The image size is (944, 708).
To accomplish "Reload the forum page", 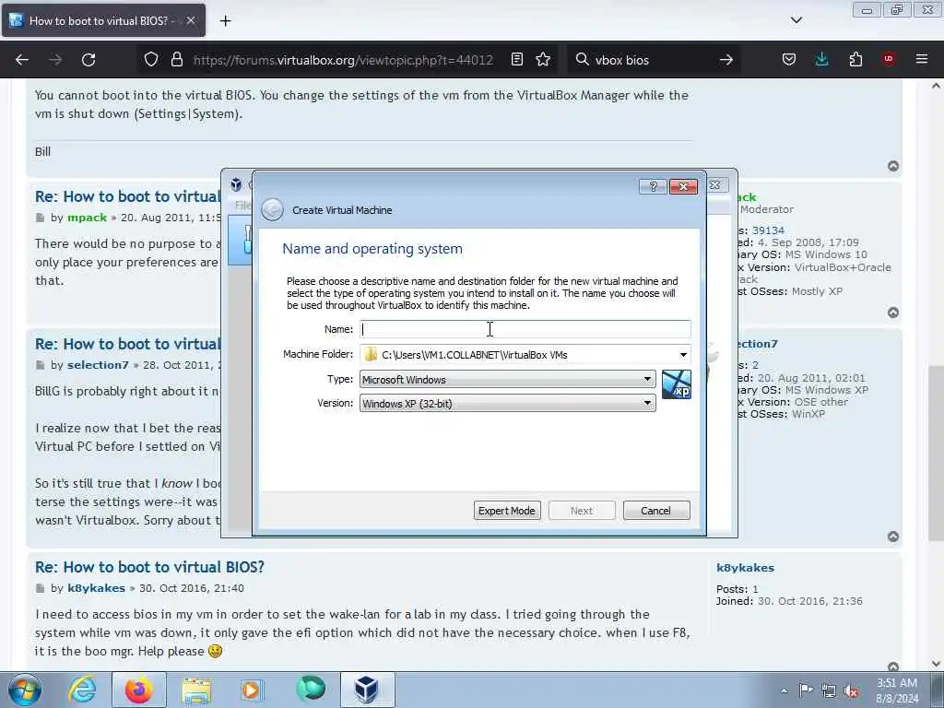I will point(88,60).
